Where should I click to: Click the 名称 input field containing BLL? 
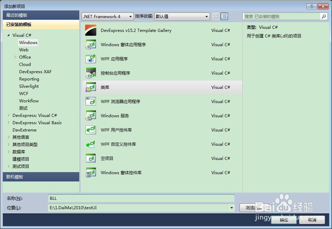tap(141, 198)
